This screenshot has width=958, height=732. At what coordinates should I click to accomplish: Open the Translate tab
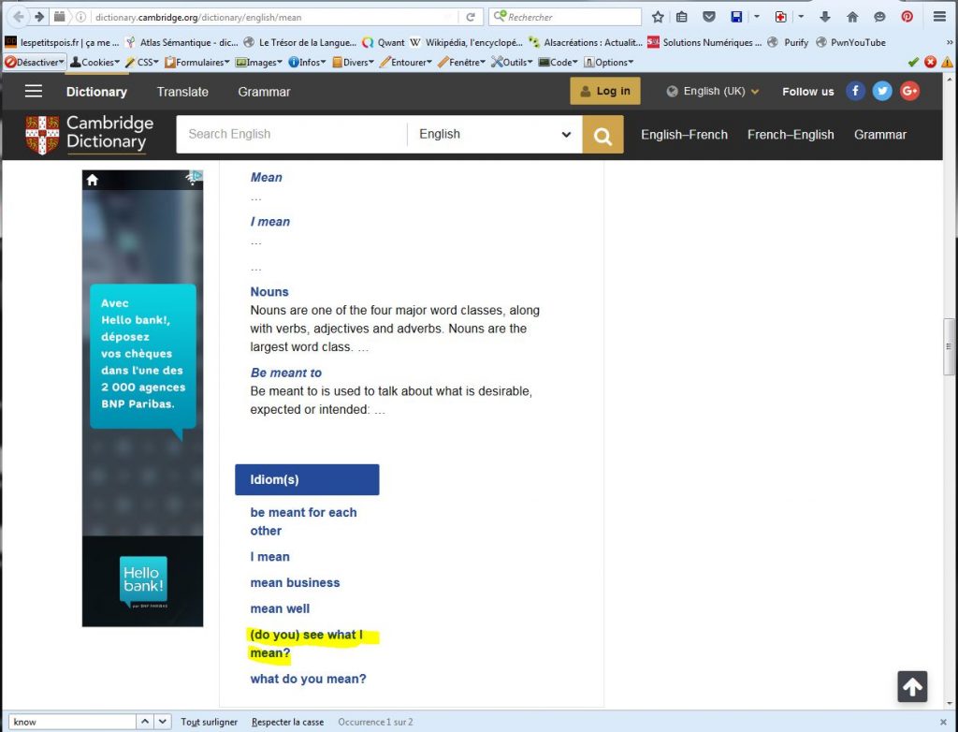tap(182, 92)
